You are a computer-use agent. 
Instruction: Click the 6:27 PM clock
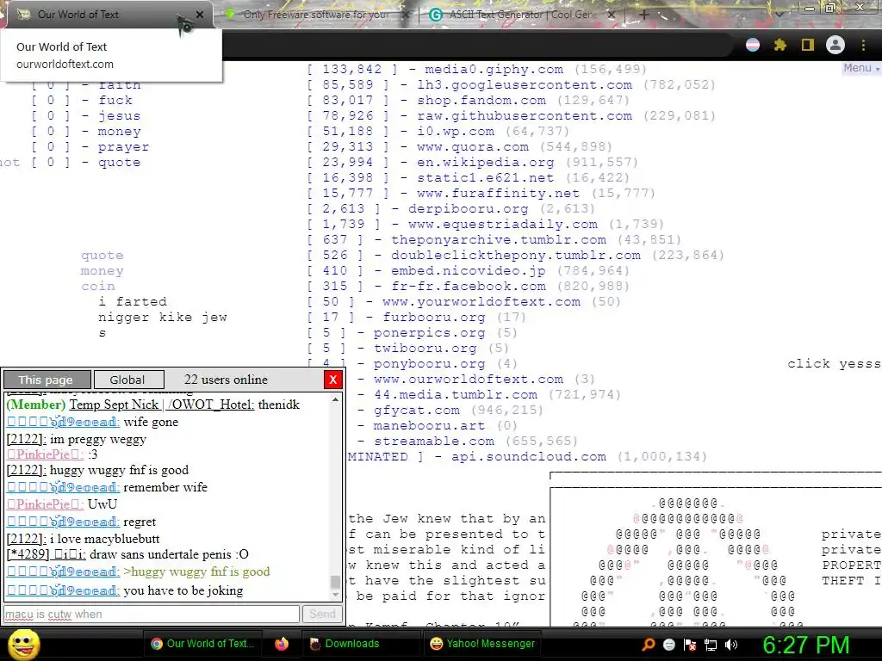(805, 645)
